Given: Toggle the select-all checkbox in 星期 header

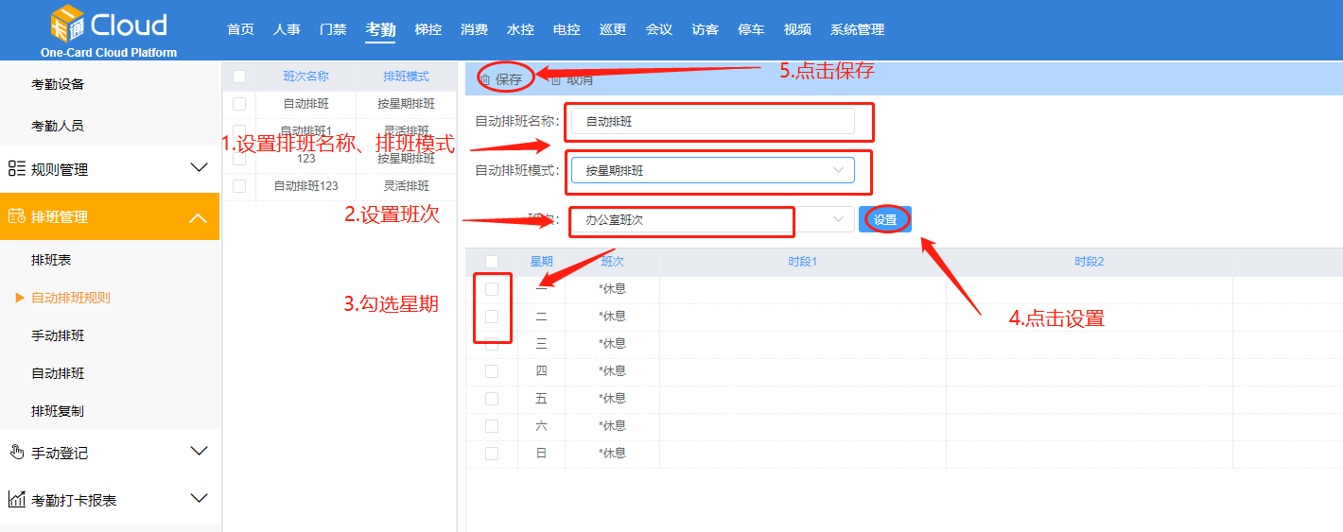Looking at the screenshot, I should click(x=492, y=262).
